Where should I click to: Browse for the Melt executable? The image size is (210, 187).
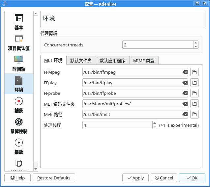coord(195,114)
